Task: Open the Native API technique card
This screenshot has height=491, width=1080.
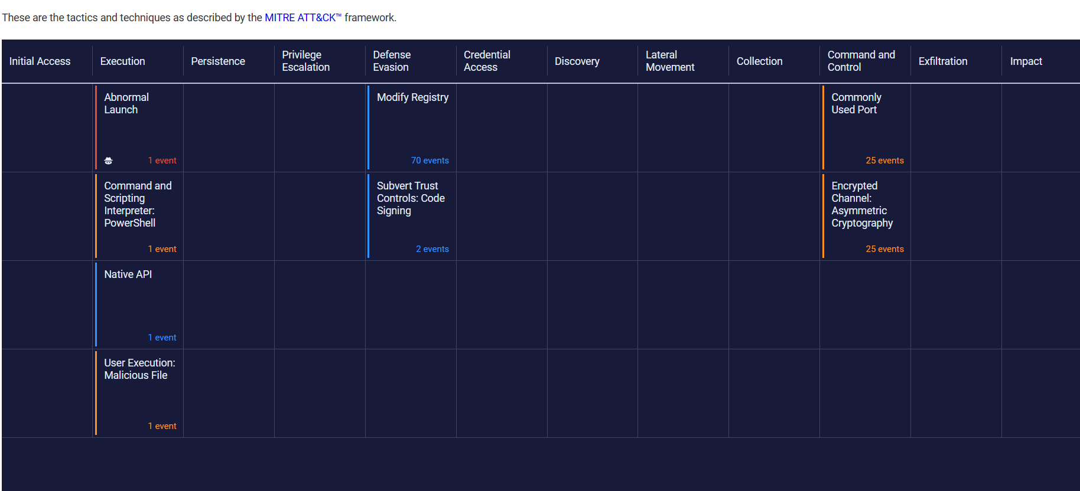Action: [139, 305]
